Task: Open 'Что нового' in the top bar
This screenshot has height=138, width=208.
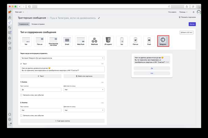Action: (172, 12)
